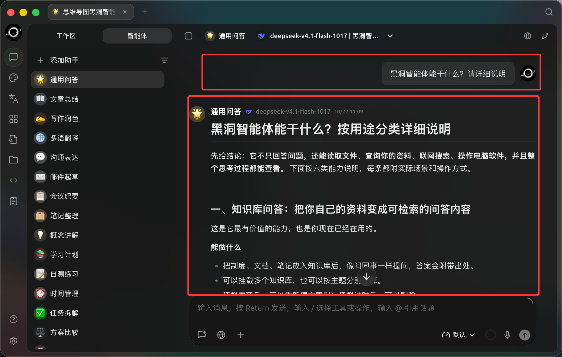Select the 概念讲解 assistant
This screenshot has width=562, height=357.
tap(97, 235)
